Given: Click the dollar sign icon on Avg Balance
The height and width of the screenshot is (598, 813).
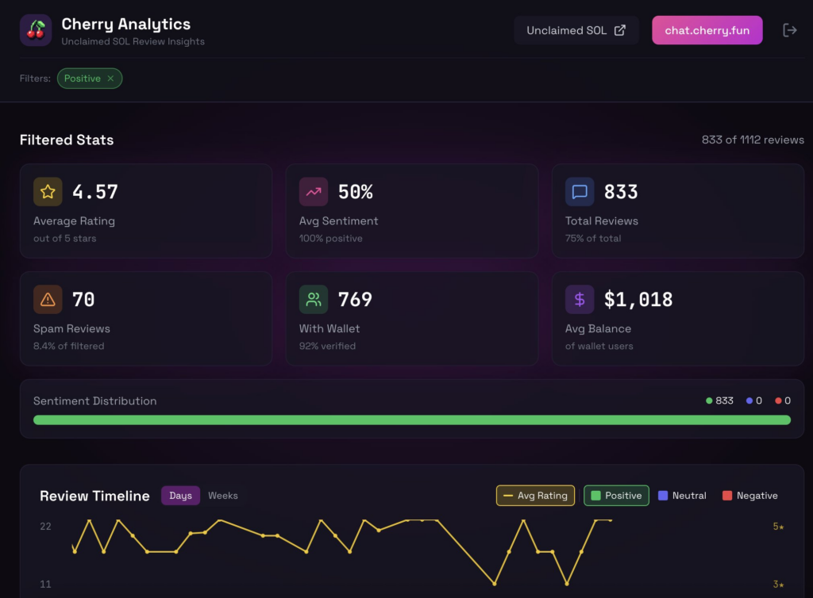Looking at the screenshot, I should pos(580,299).
